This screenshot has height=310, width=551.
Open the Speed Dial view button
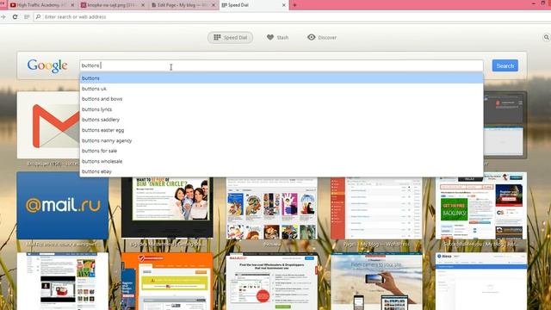[230, 37]
